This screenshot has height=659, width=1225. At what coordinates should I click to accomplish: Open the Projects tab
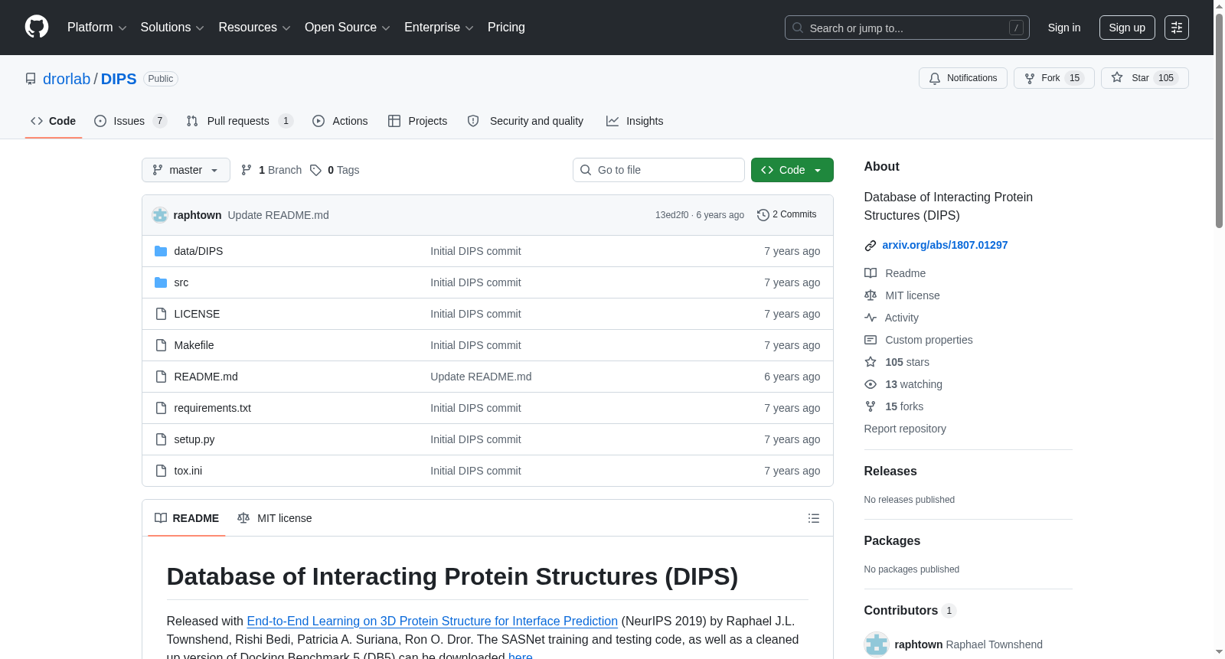coord(417,121)
